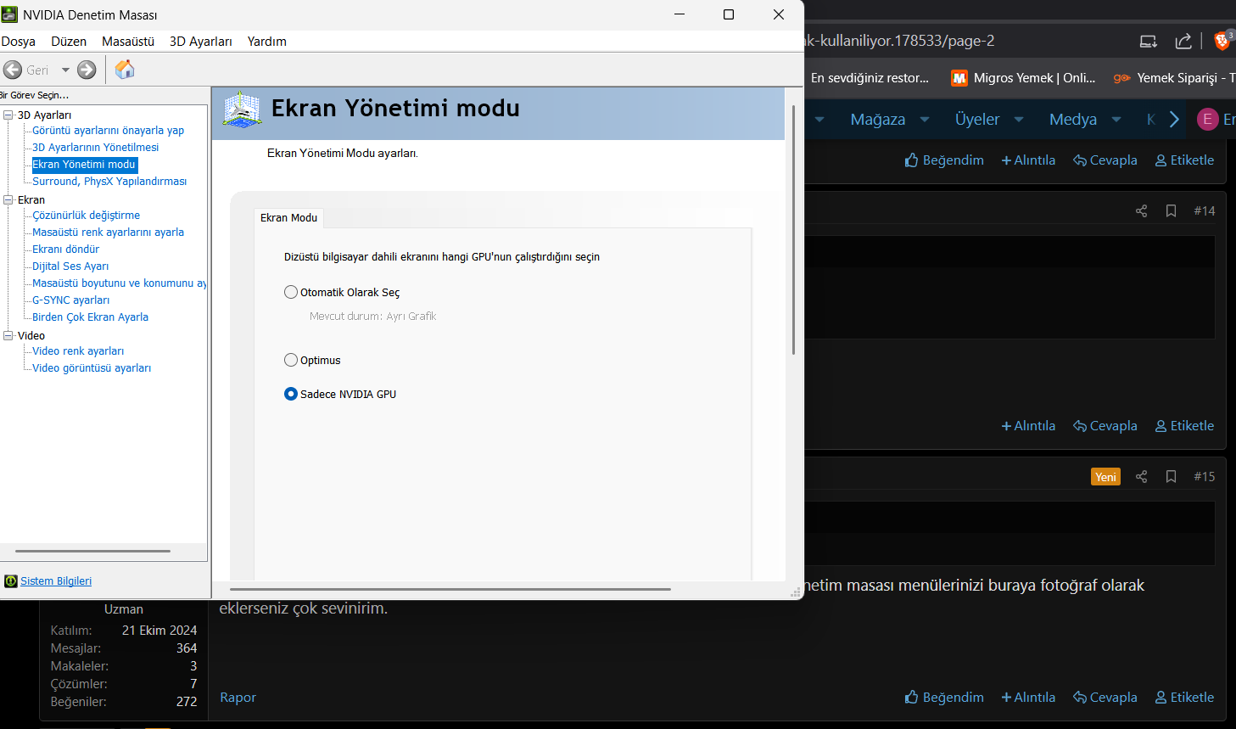The image size is (1236, 729).
Task: Collapse the Video tree node
Action: [8, 336]
